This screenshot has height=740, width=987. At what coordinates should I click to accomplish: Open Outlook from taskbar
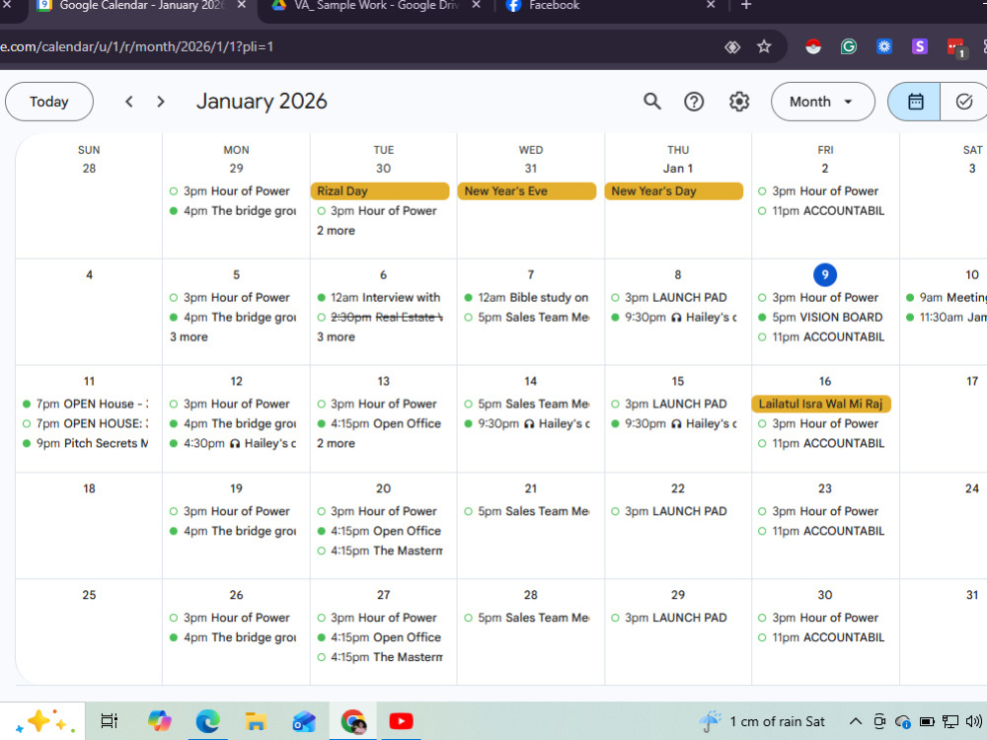pos(304,721)
